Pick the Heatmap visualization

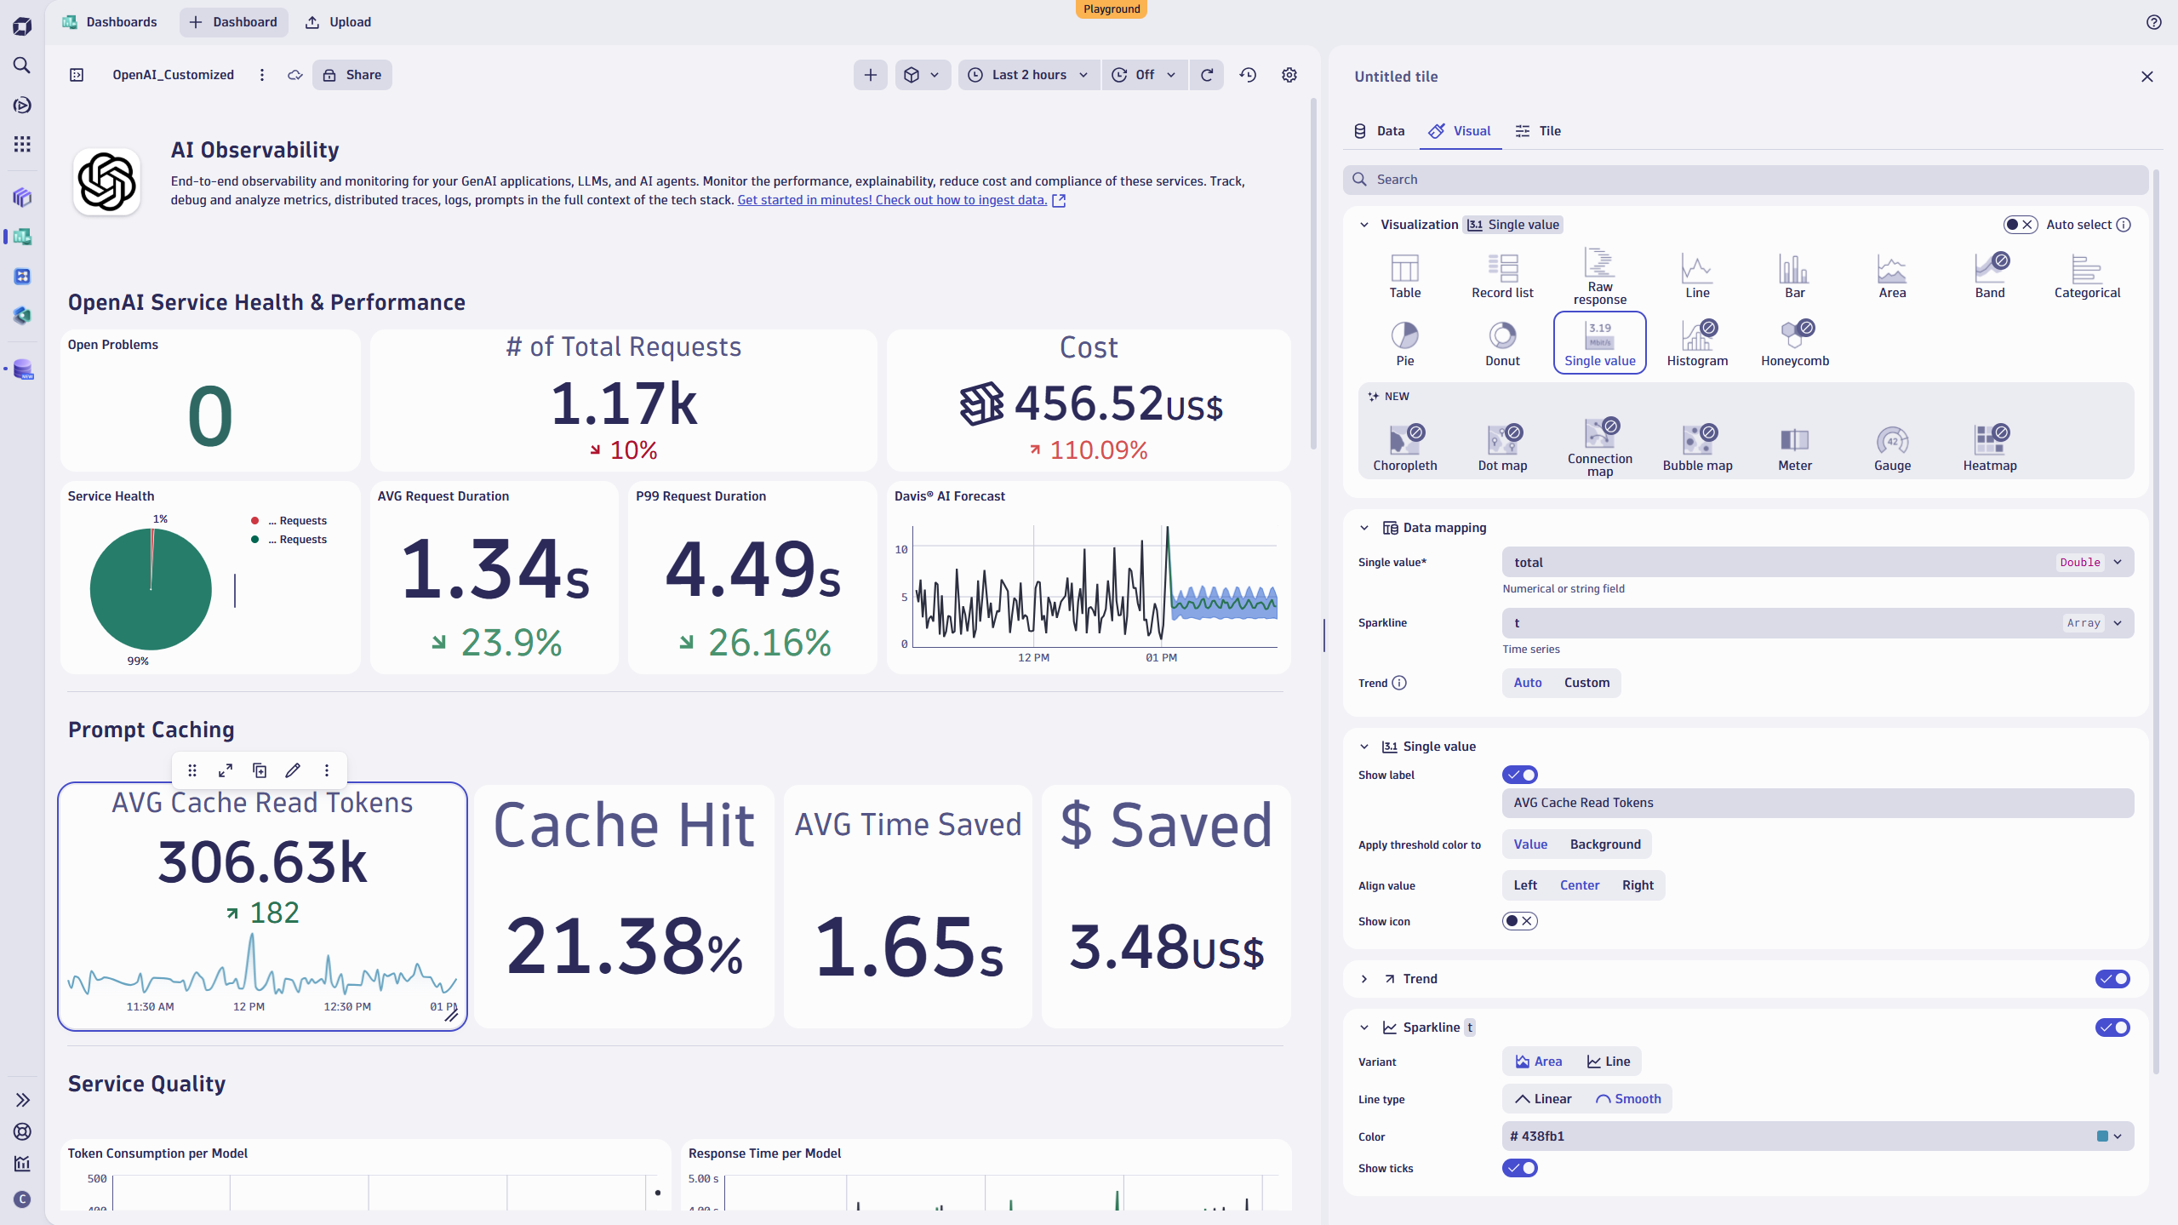pos(1990,445)
